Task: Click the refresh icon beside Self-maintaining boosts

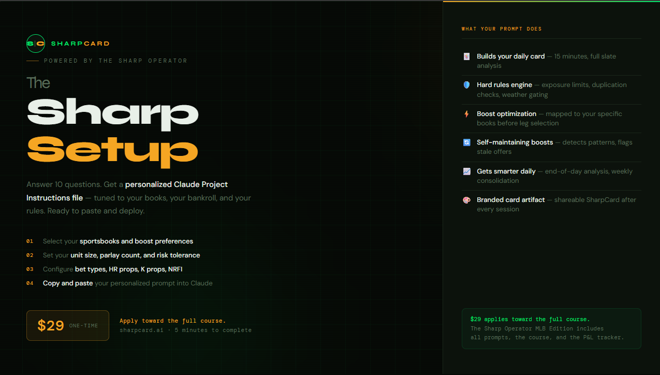Action: 466,142
